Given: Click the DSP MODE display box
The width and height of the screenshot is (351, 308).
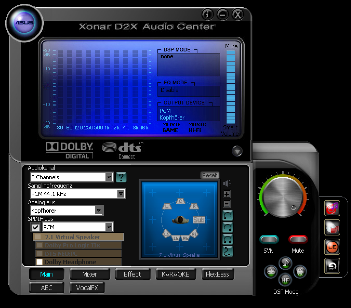Looking at the screenshot, I should 189,65.
